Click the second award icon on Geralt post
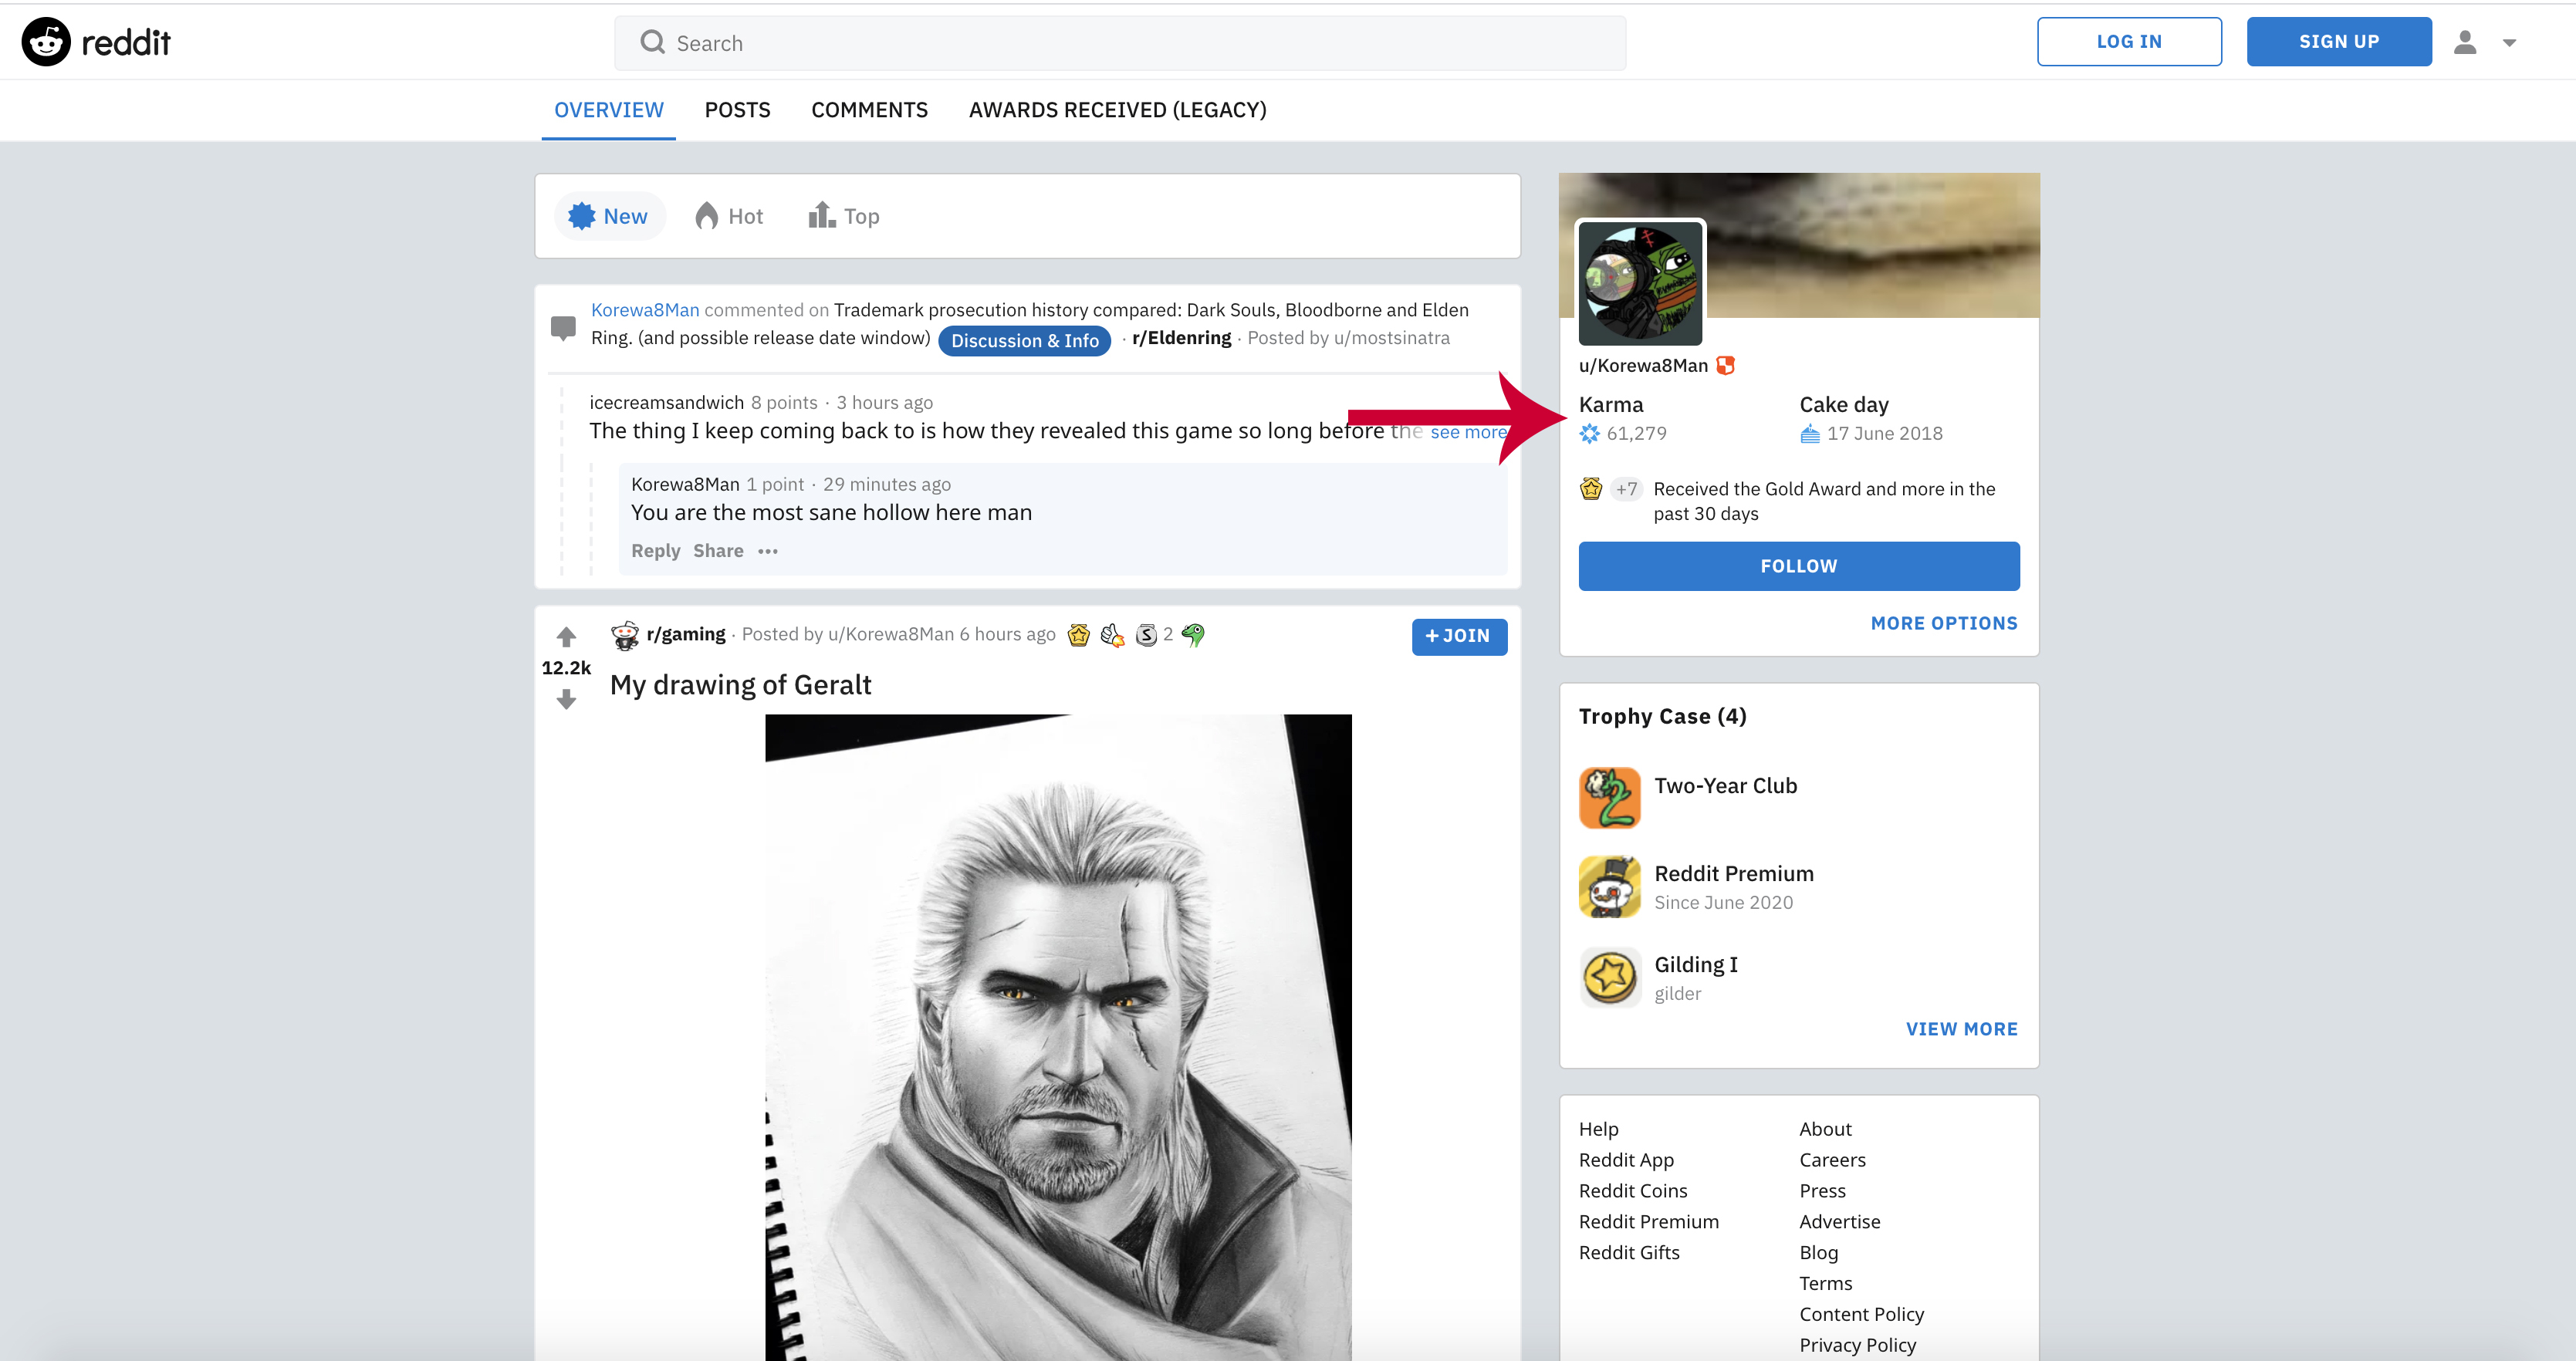Viewport: 2576px width, 1361px height. tap(1112, 635)
